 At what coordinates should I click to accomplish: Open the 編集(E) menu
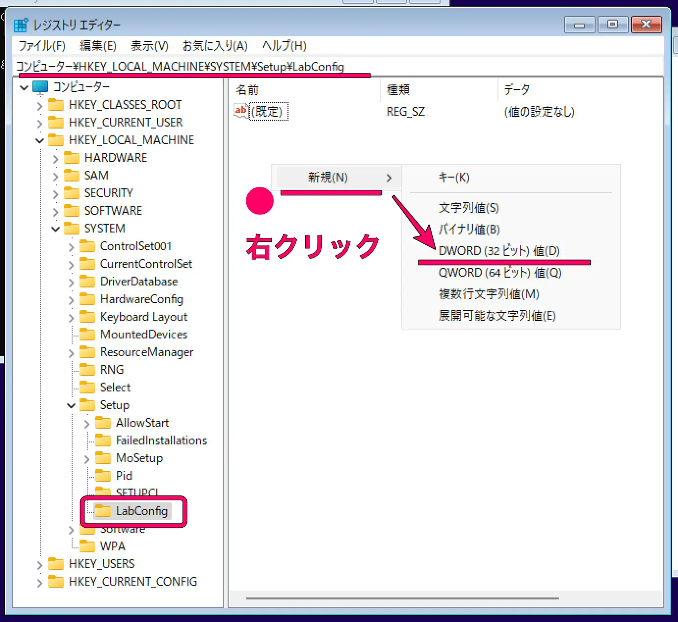coord(98,46)
